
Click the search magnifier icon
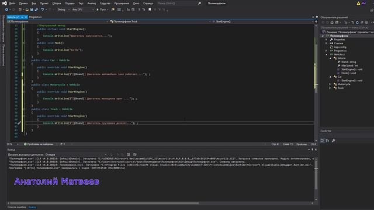(x=199, y=3)
